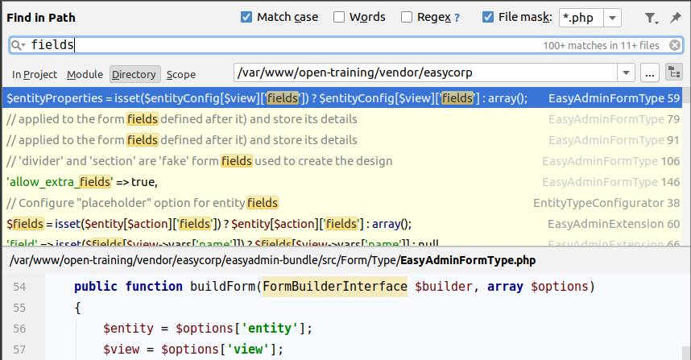Pin the Find in Path window

click(675, 18)
